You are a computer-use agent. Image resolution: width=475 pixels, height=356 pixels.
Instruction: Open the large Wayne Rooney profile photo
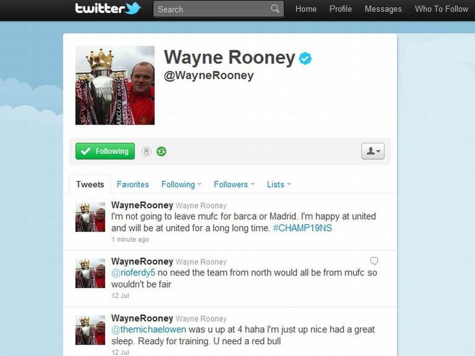pos(115,85)
